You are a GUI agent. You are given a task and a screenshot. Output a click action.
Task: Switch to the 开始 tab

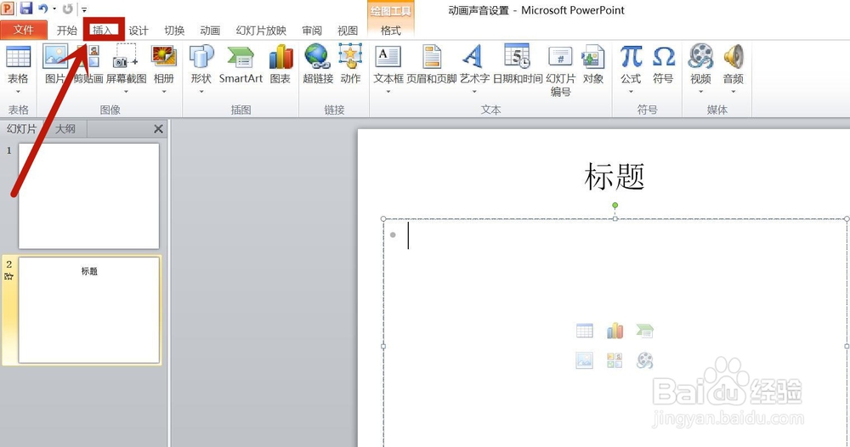(x=66, y=31)
